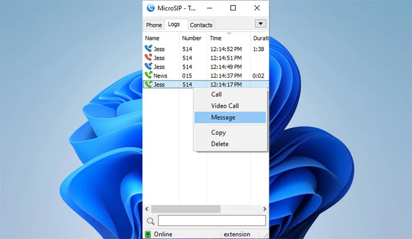Screen dimensions: 412x239
Task: Click the outgoing call icon for Jess 12:14:17 PM
Action: 148,84
